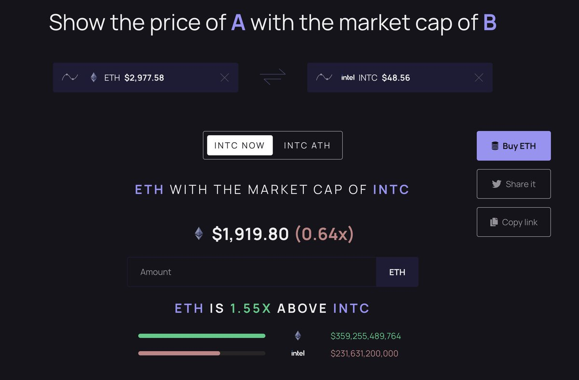579x380 pixels.
Task: Click the chart line icon beside ETH
Action: [x=70, y=77]
